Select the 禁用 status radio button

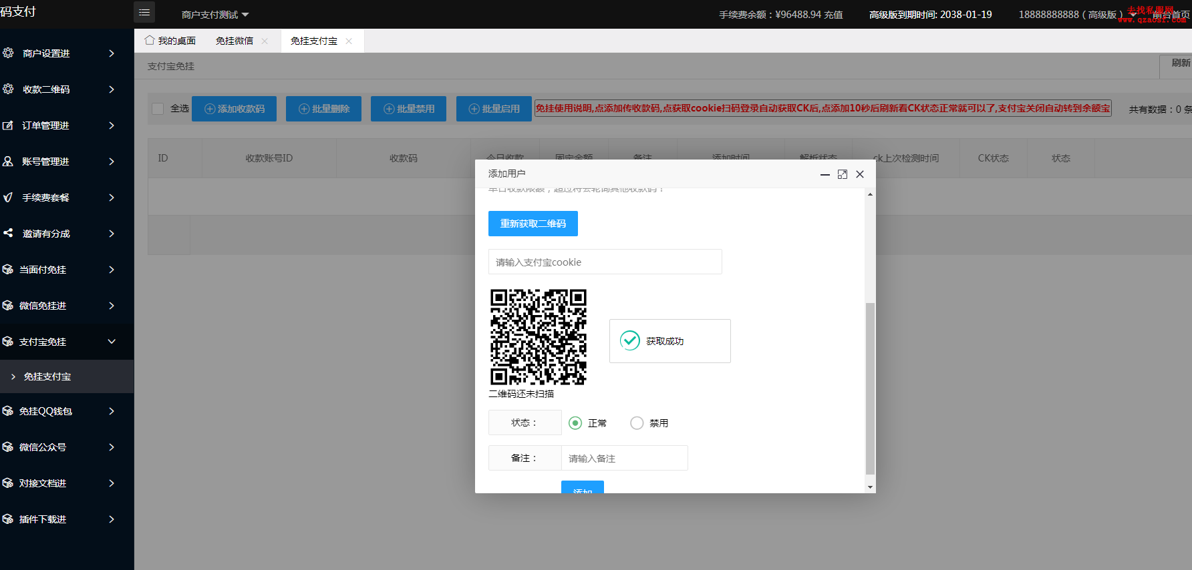click(x=637, y=423)
